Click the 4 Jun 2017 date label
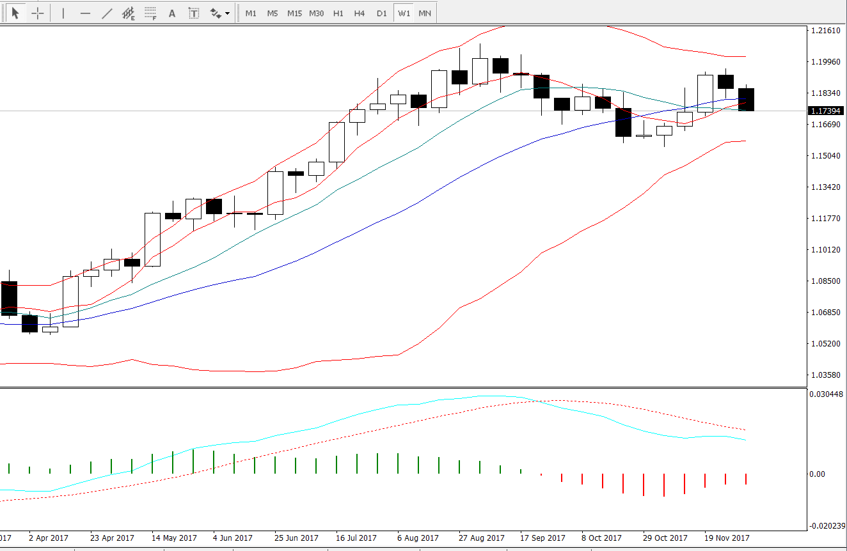Screen dimensions: 847x551 pyautogui.click(x=233, y=538)
